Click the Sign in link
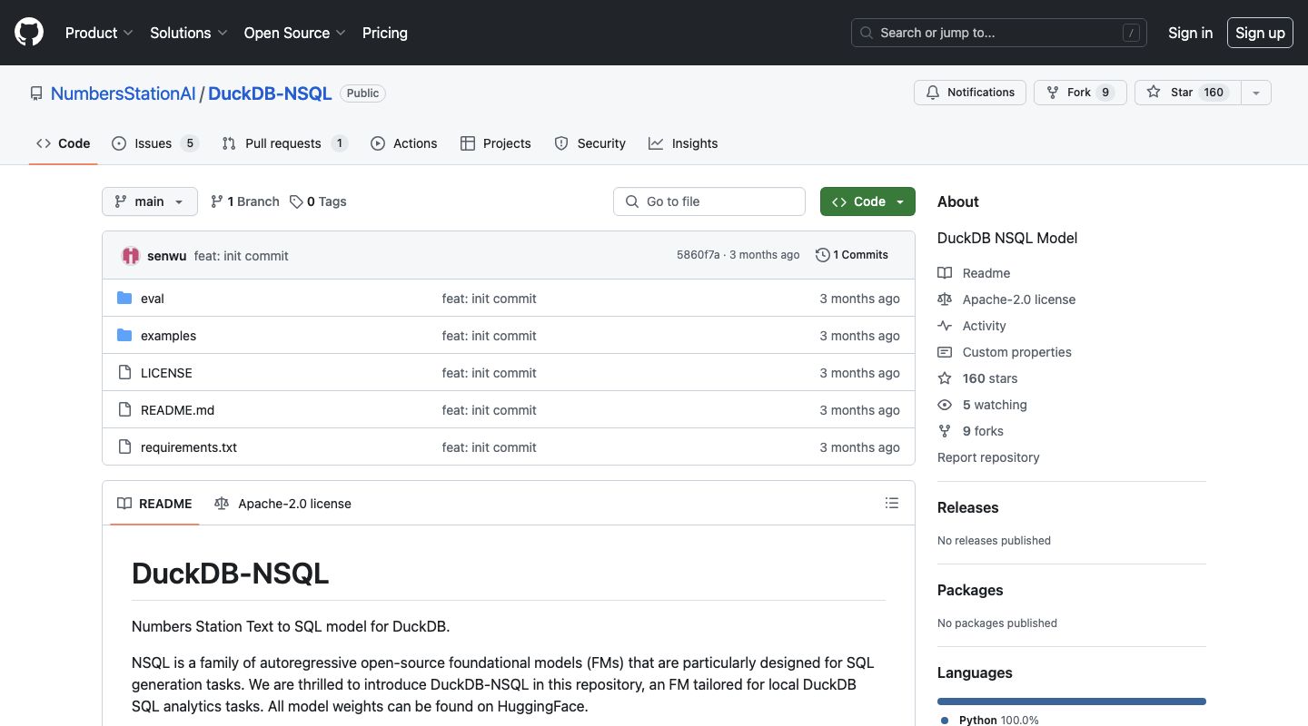 tap(1190, 33)
